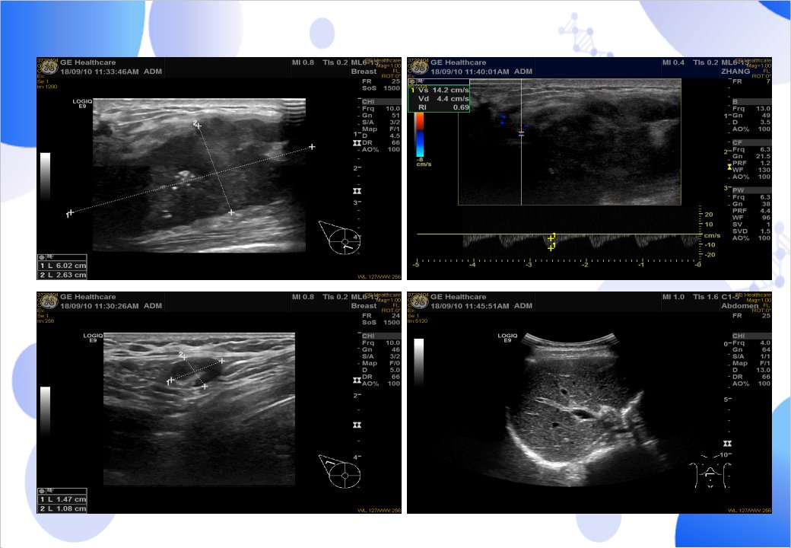Image resolution: width=791 pixels, height=548 pixels.
Task: Click the 'Gn 46' gain parameter
Action: click(x=381, y=349)
